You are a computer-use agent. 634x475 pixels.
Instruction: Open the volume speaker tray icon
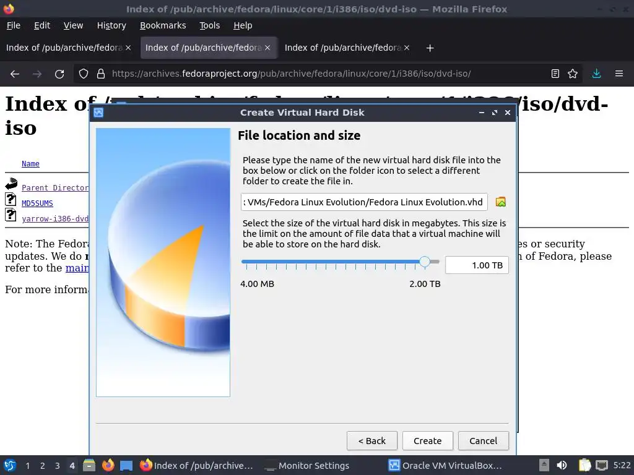point(562,466)
